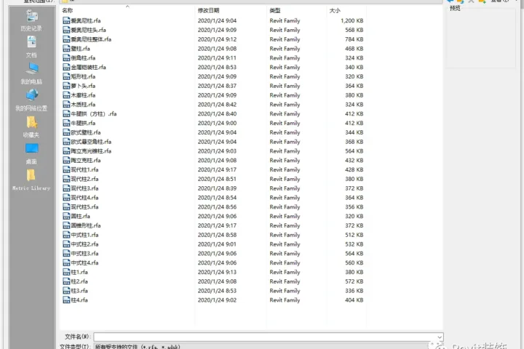Viewport: 524px width, 349px height.
Task: Click the file icon beside 欧式壁柱.rfa
Action: [x=66, y=132]
